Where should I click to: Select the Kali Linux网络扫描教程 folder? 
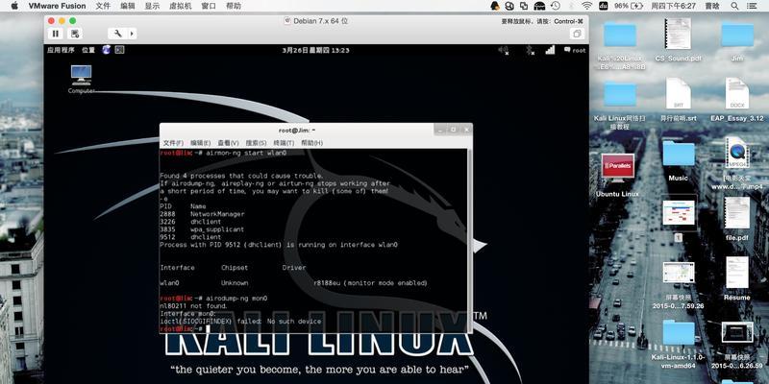point(620,106)
